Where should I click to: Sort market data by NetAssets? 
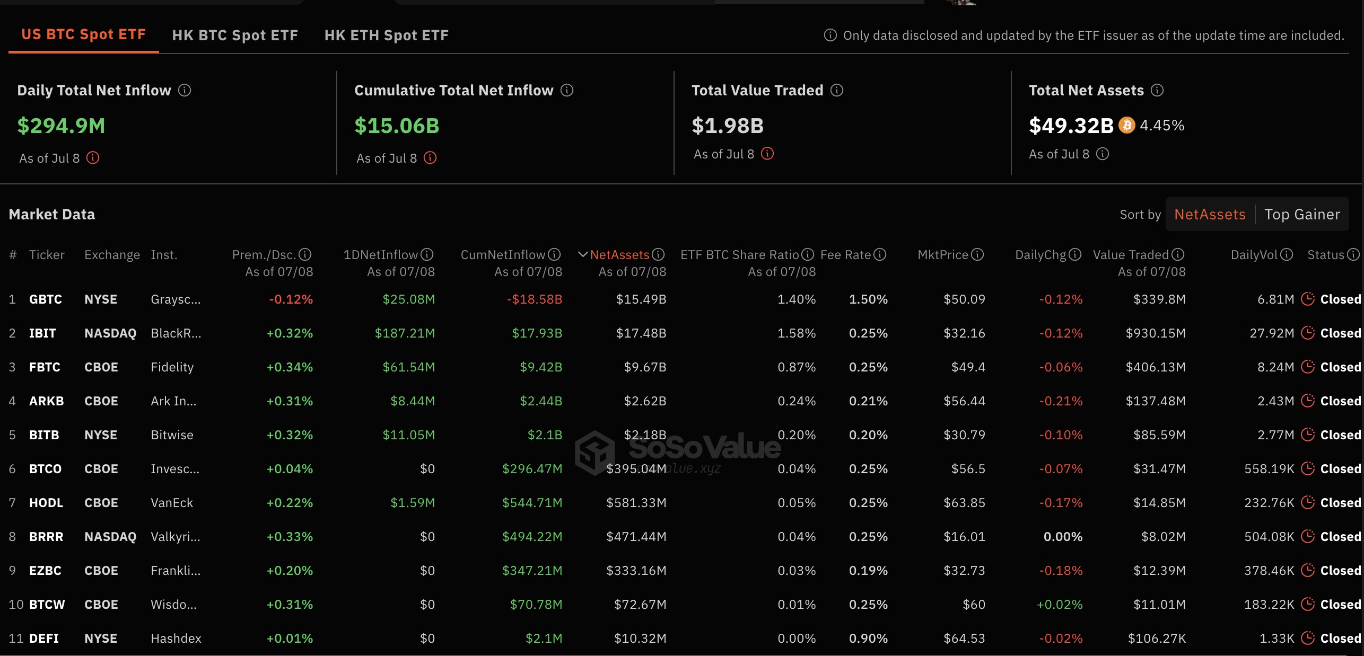(x=1210, y=214)
